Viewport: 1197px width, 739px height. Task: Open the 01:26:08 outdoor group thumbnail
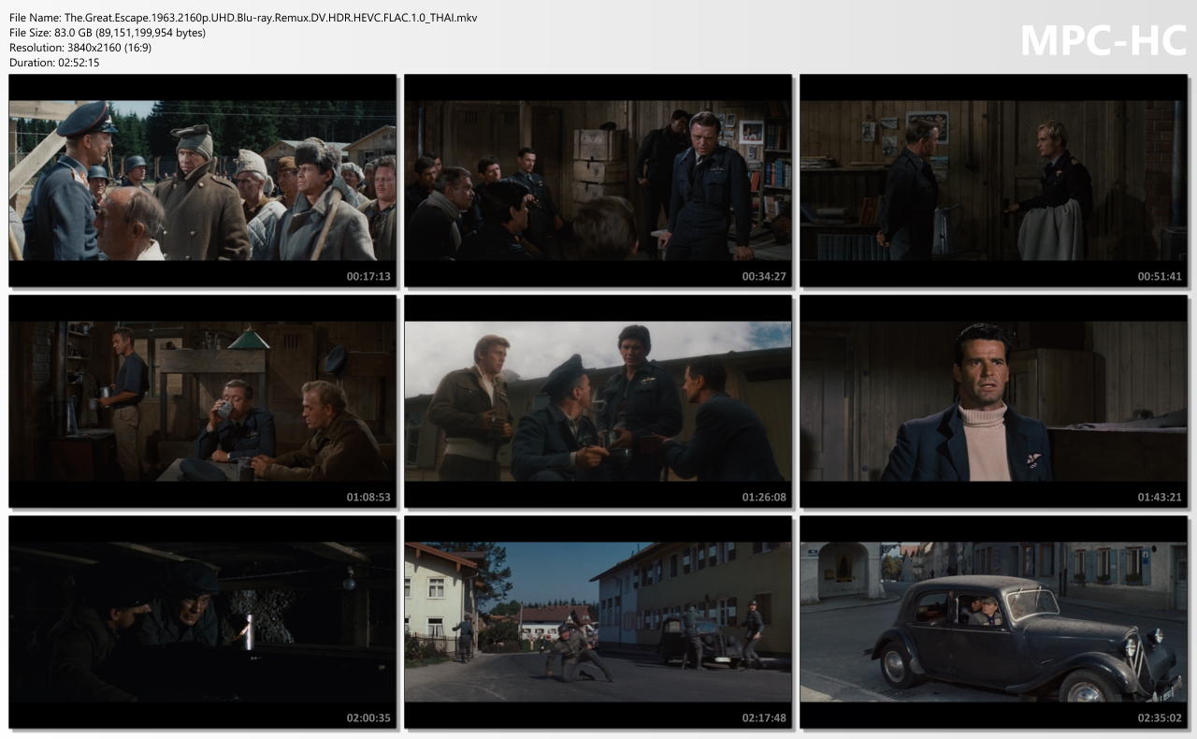(598, 400)
